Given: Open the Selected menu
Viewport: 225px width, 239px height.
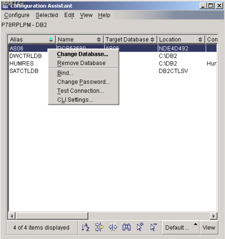Looking at the screenshot, I should click(47, 15).
